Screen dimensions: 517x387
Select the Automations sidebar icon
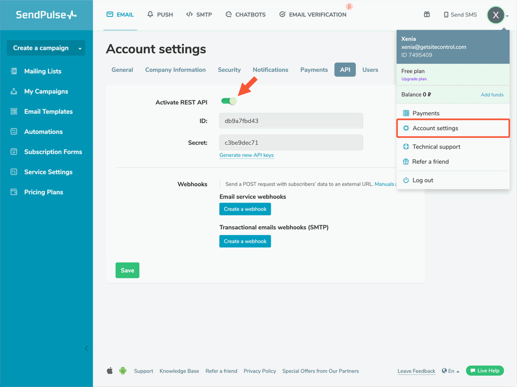tap(14, 132)
